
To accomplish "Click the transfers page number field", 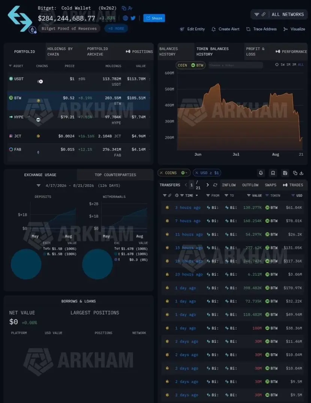I will (192, 185).
